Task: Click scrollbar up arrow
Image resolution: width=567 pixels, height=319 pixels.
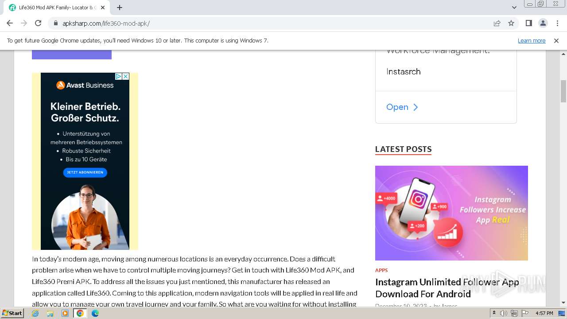Action: (x=563, y=54)
